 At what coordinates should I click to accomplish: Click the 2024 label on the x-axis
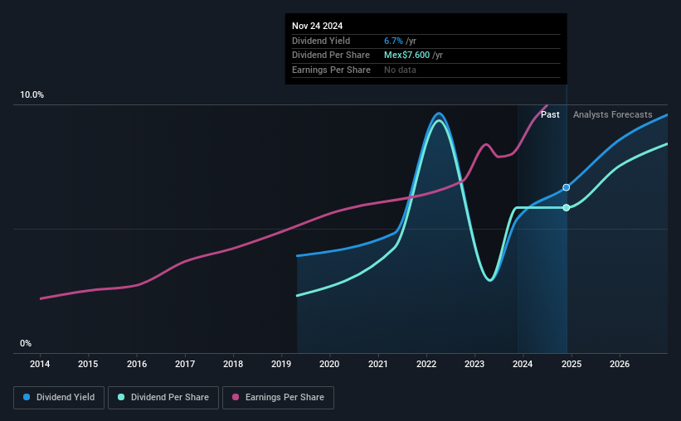point(523,364)
